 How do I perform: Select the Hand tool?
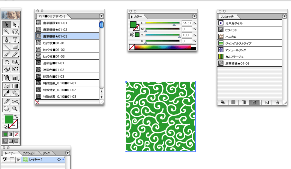(7, 108)
